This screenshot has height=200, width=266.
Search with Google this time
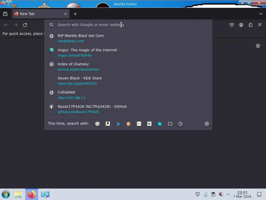(x=97, y=124)
